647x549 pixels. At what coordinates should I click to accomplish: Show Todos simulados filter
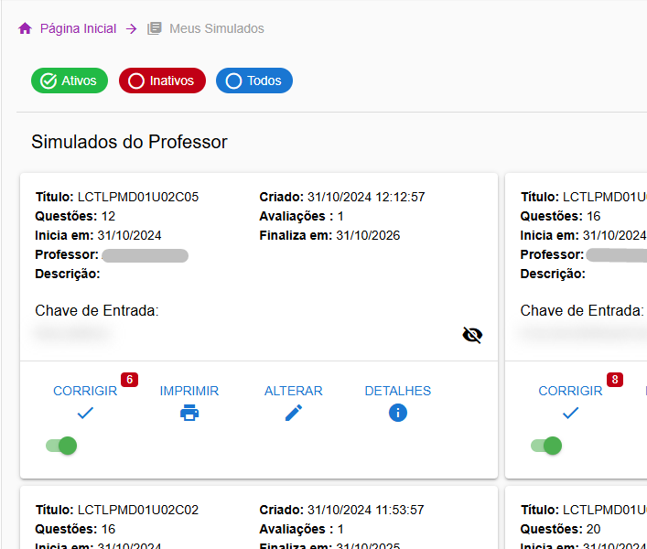tap(253, 81)
